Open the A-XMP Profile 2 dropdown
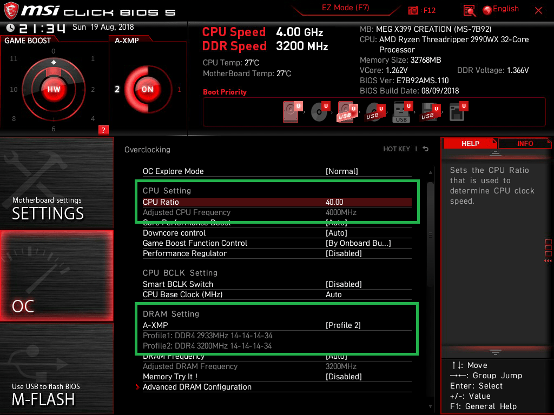The image size is (554, 415). 277,325
